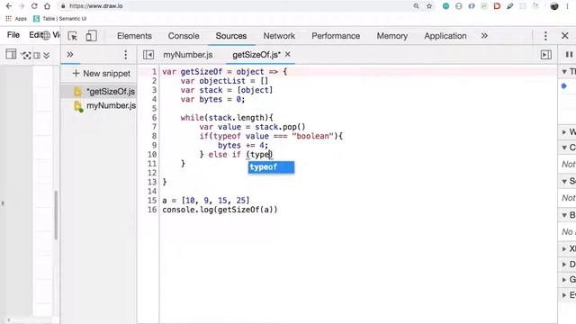Open the draw.io Edit menu
576x324 pixels.
(x=36, y=35)
